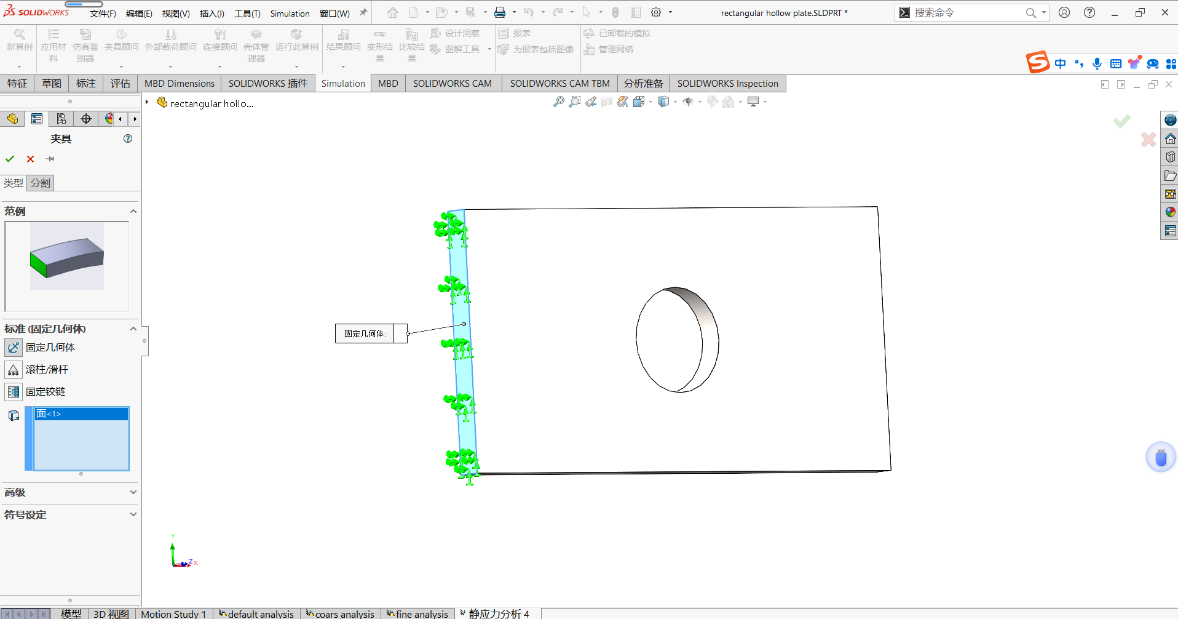Select the 固定几何体 fixed geometry option
The width and height of the screenshot is (1178, 619).
coord(50,348)
